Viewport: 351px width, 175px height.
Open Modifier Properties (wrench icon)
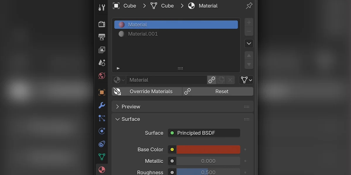tap(101, 105)
